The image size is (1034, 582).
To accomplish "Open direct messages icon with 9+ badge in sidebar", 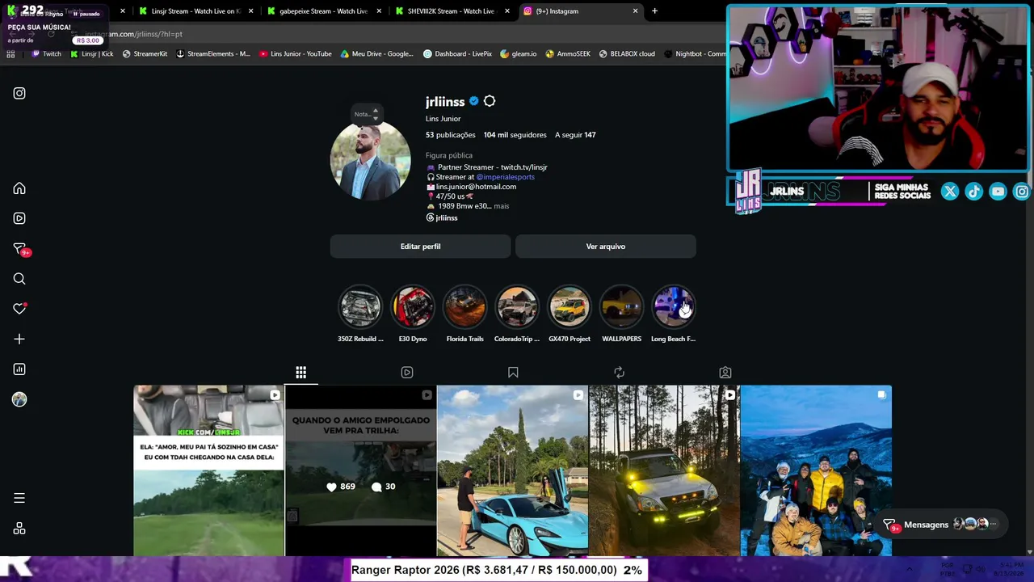I will tap(20, 249).
